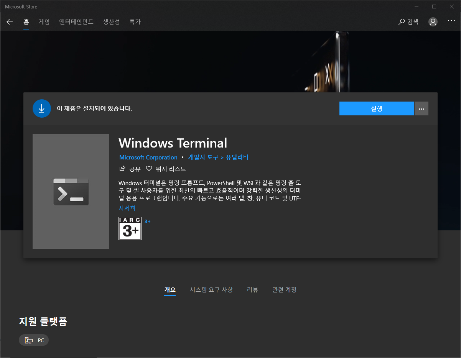This screenshot has height=358, width=461.
Task: Open the store's more options menu at top
Action: click(x=451, y=21)
